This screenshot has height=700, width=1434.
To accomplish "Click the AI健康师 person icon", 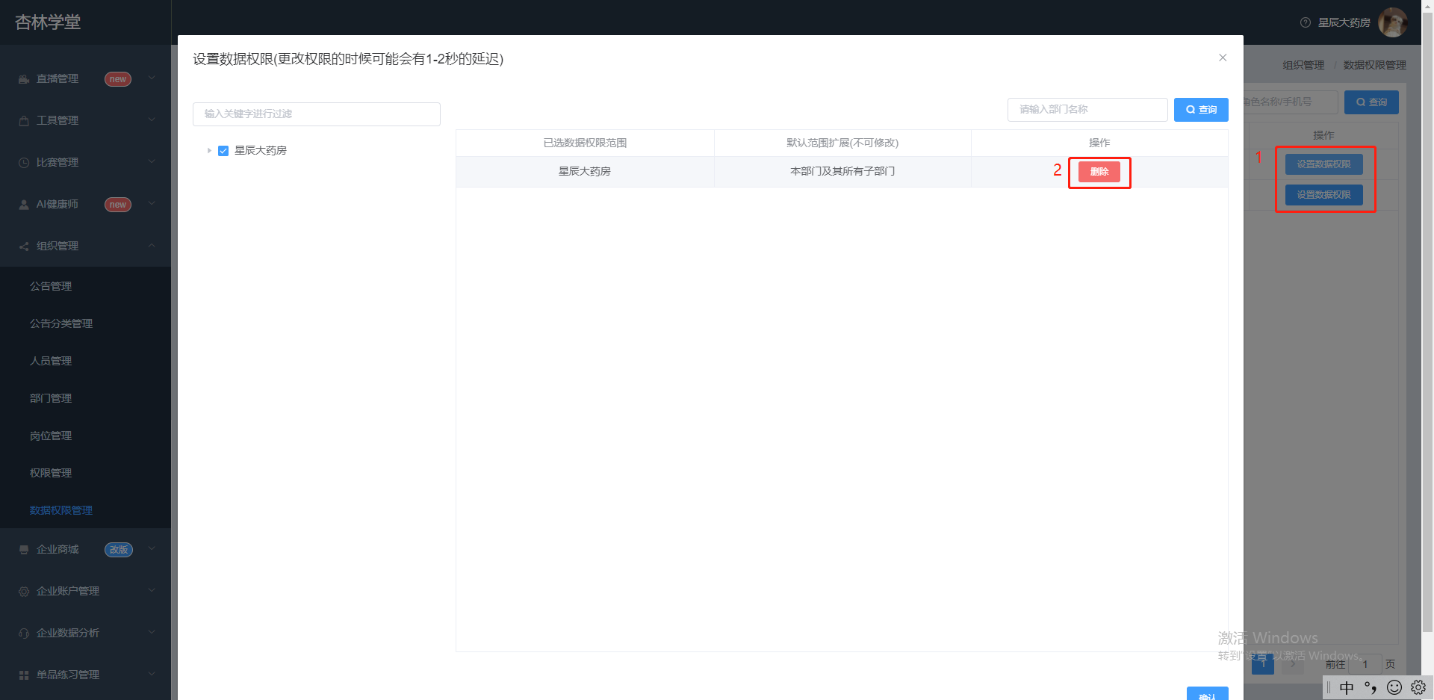I will pyautogui.click(x=24, y=205).
